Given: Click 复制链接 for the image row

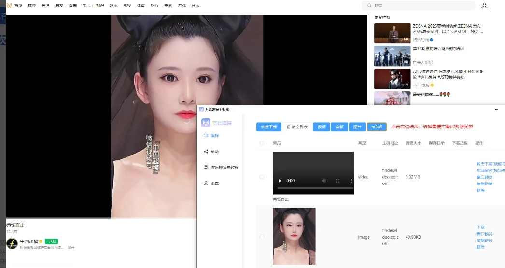Looking at the screenshot, I should click(x=485, y=240).
